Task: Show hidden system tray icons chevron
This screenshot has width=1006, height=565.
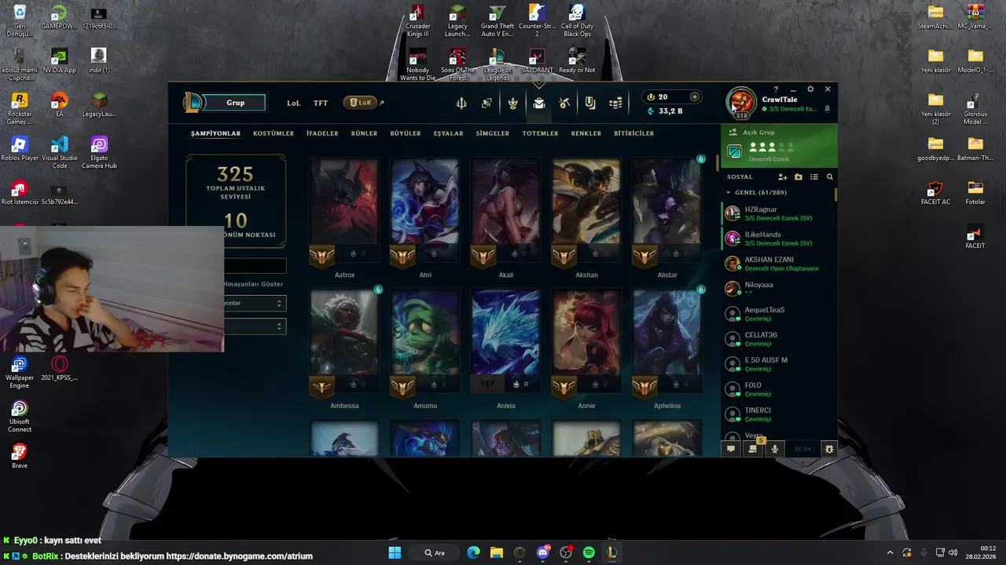Action: point(890,552)
